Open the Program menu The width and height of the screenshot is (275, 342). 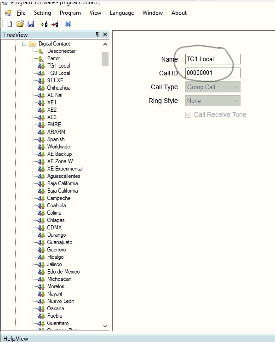[70, 13]
